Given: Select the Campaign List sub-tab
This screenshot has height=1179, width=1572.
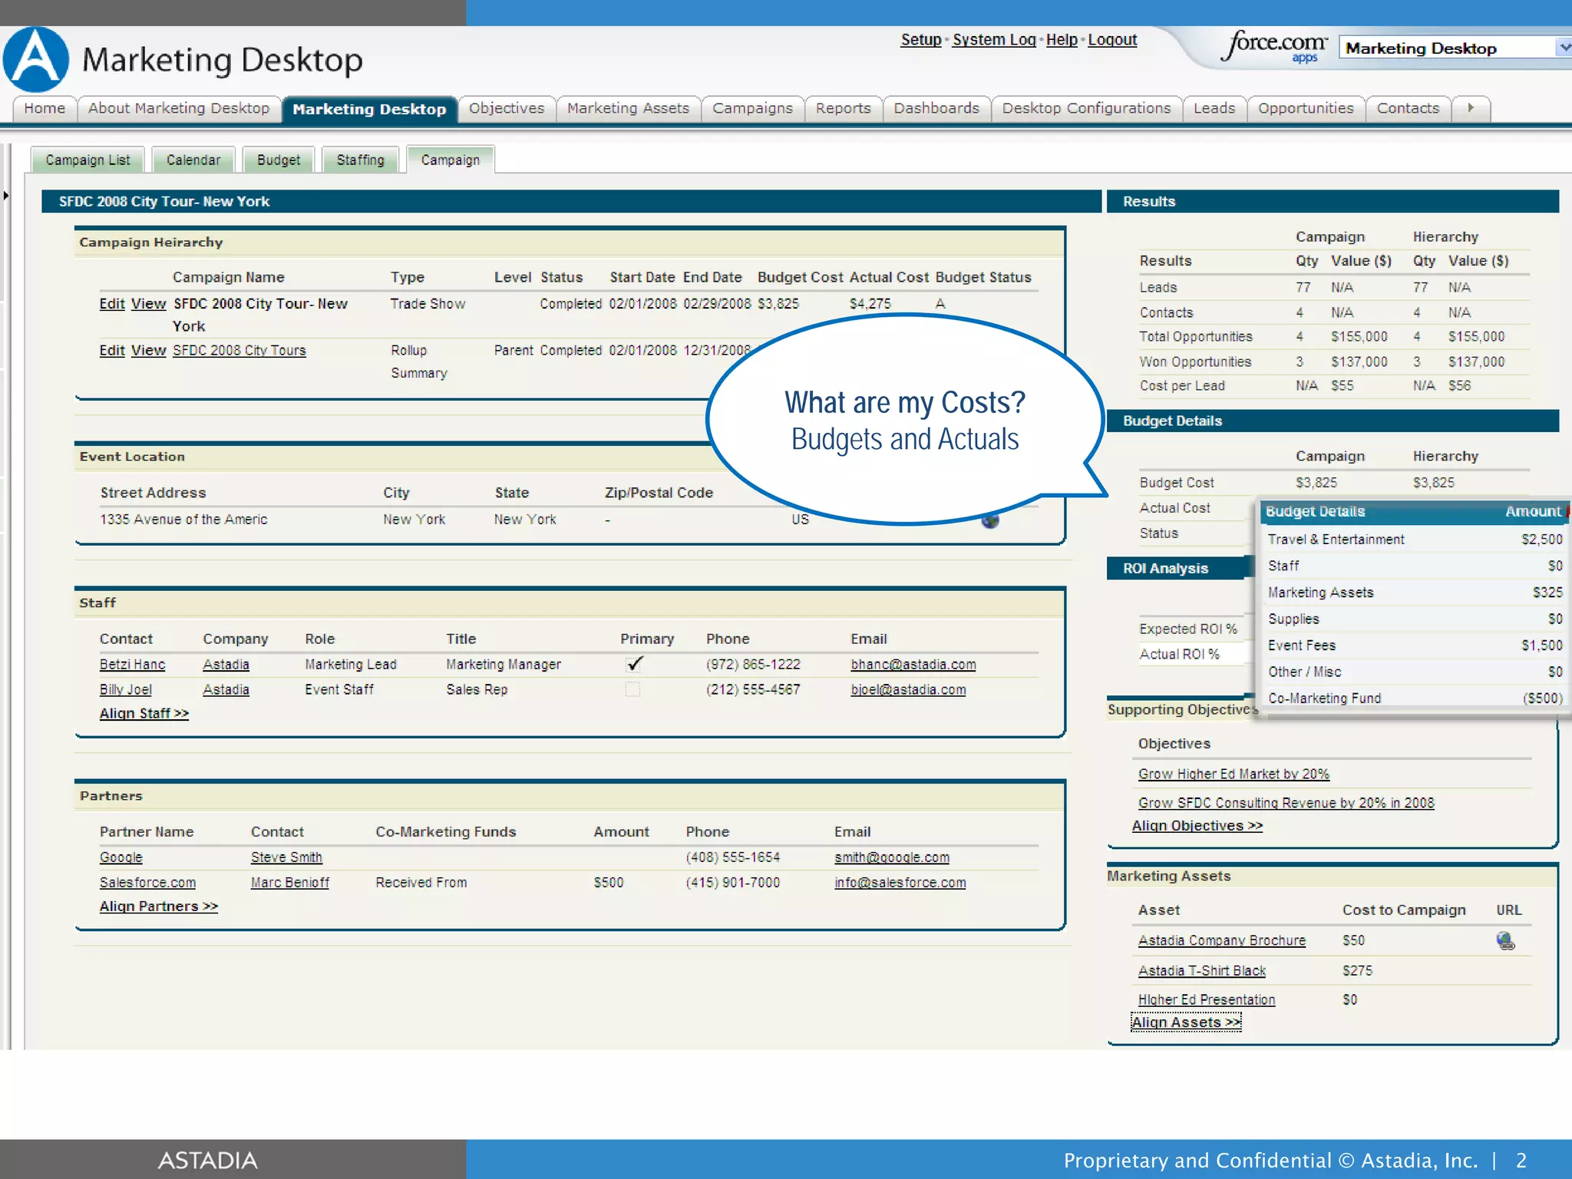Looking at the screenshot, I should [88, 160].
